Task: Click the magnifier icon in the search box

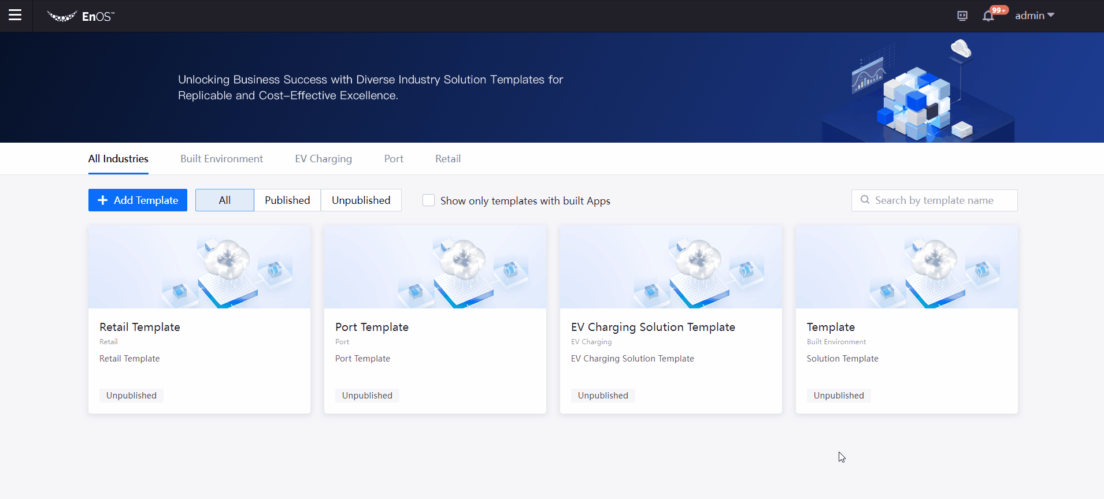Action: coord(865,200)
